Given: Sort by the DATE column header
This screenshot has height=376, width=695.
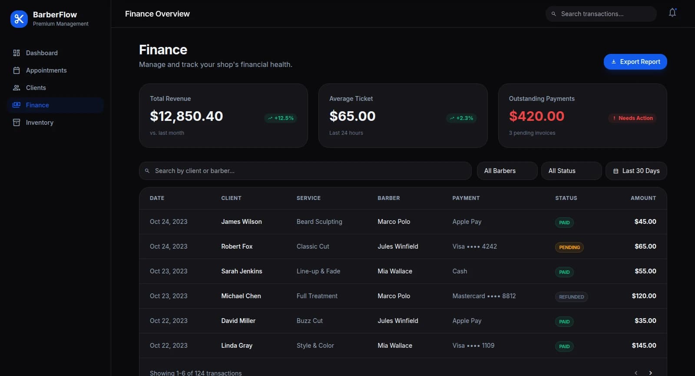Looking at the screenshot, I should tap(157, 198).
